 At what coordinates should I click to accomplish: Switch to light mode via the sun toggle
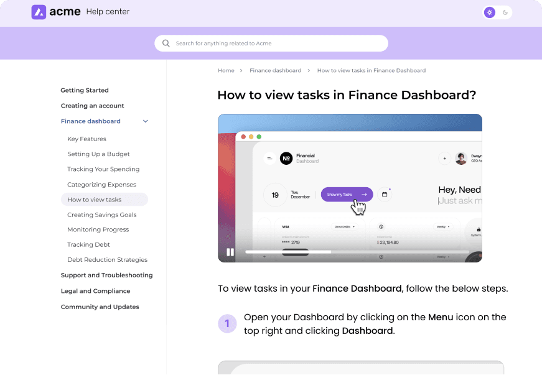(x=489, y=12)
